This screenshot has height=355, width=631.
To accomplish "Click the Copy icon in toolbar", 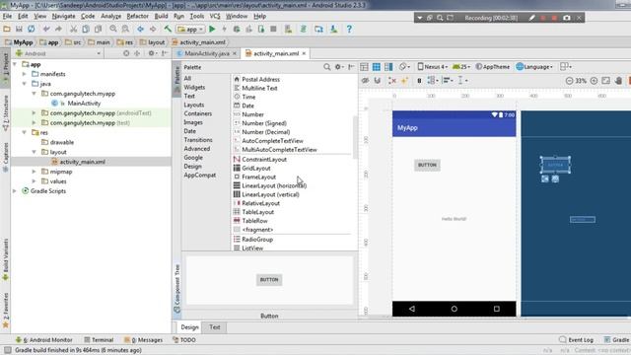I will pos(86,29).
